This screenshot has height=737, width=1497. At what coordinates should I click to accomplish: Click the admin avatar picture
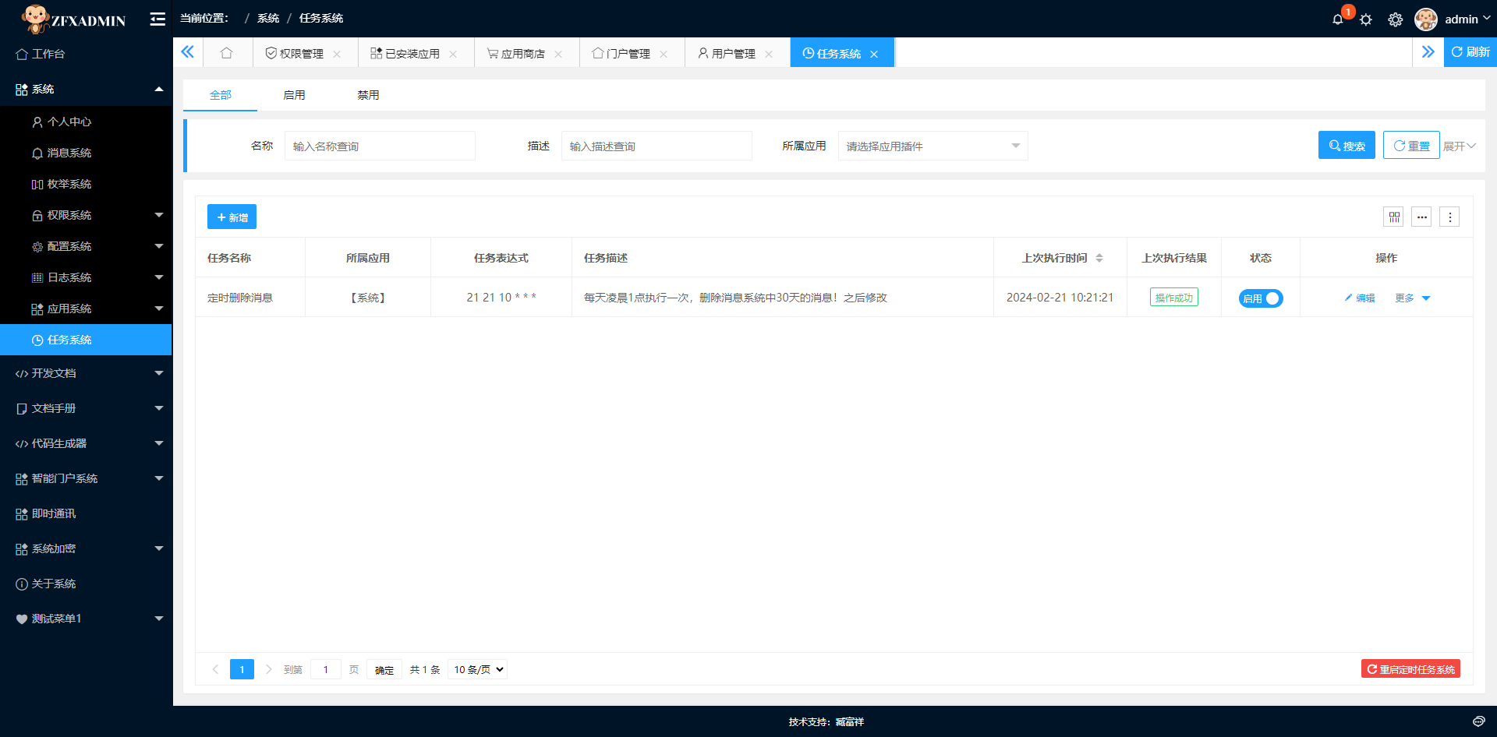pos(1426,19)
